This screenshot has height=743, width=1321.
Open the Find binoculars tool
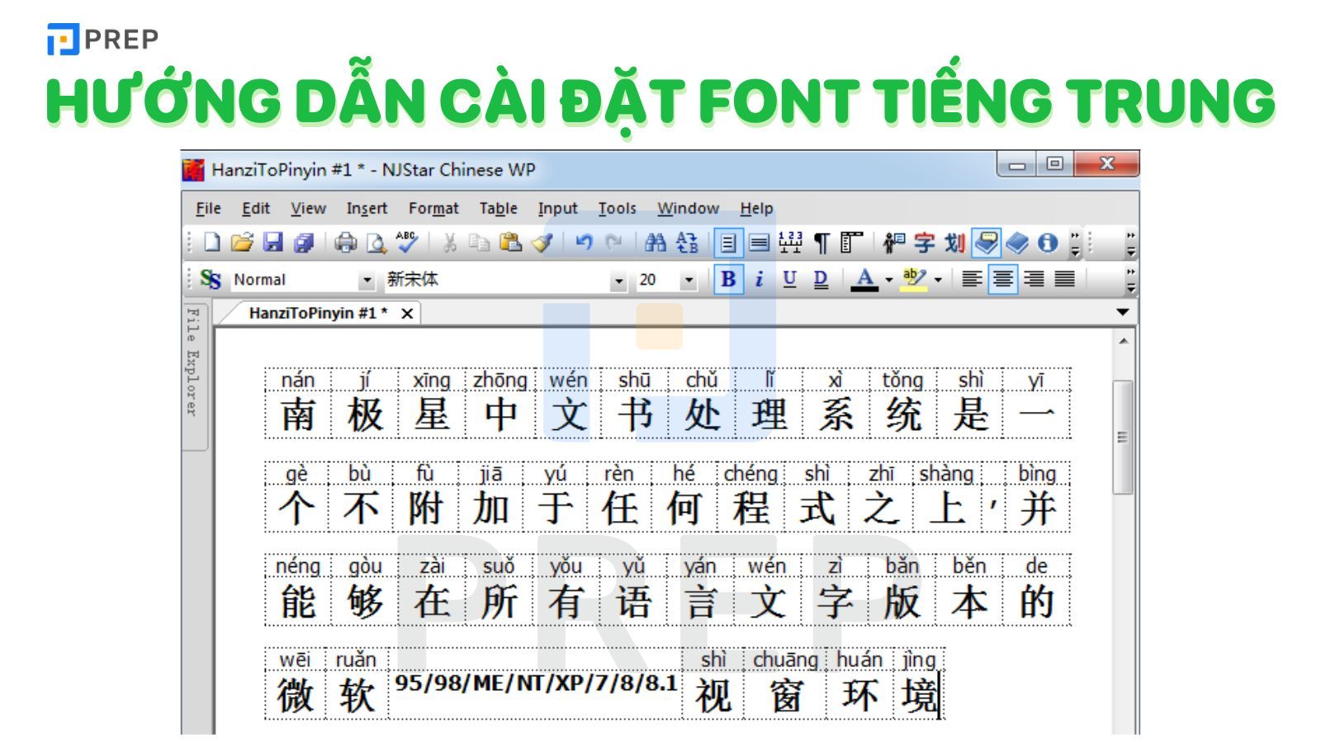tap(656, 241)
